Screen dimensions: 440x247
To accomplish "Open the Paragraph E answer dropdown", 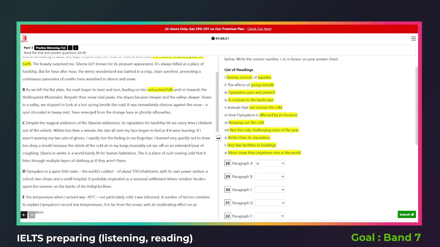I will click(x=269, y=216).
